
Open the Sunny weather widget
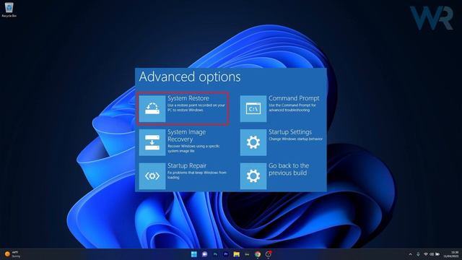coord(12,254)
